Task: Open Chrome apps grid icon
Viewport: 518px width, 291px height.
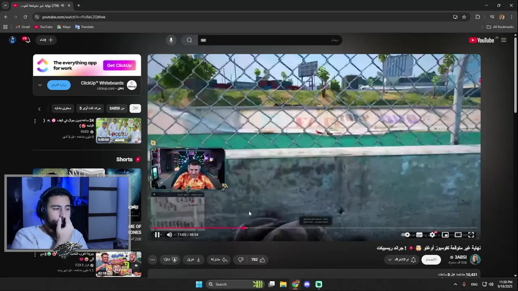Action: [x=5, y=27]
